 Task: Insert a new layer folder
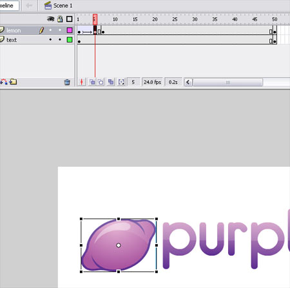13,82
